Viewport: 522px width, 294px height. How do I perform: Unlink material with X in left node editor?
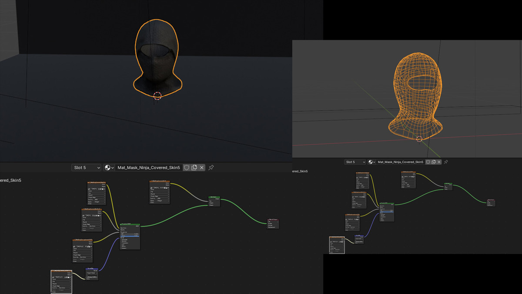click(x=202, y=168)
